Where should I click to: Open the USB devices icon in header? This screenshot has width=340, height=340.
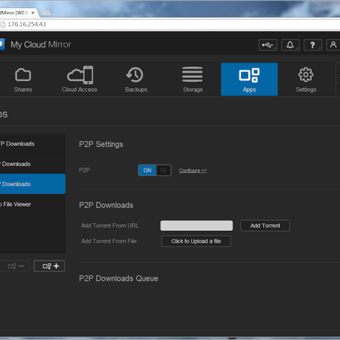pos(268,45)
